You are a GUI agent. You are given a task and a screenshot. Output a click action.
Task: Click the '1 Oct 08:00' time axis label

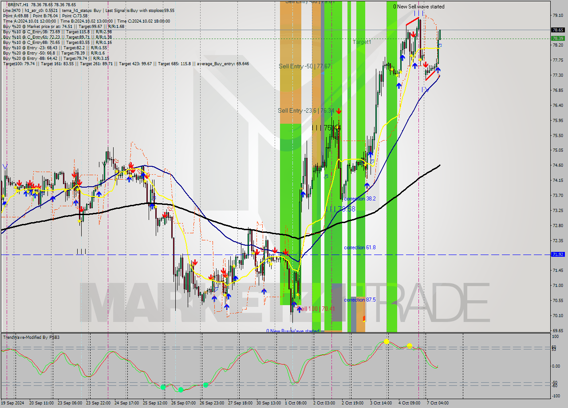click(x=296, y=403)
